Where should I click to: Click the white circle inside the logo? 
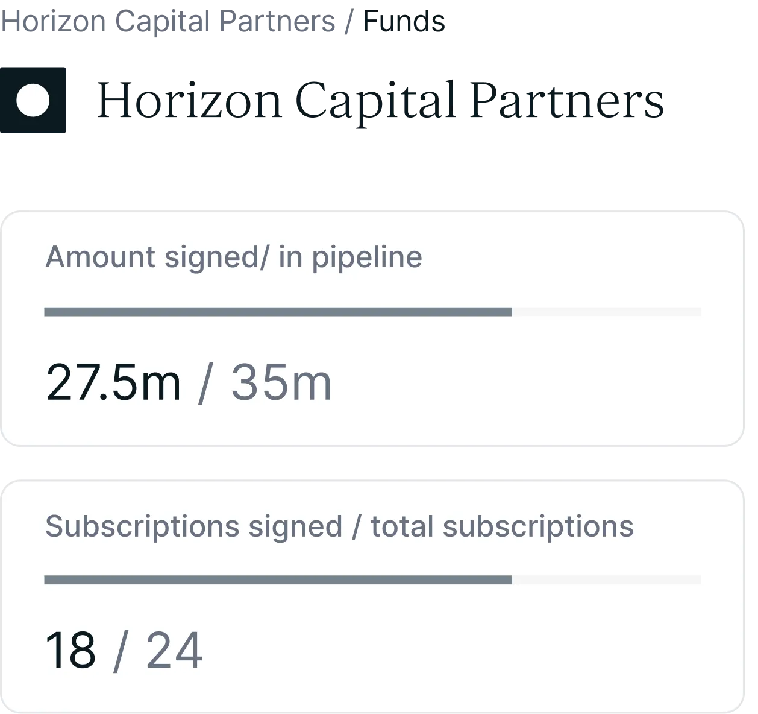pos(33,100)
